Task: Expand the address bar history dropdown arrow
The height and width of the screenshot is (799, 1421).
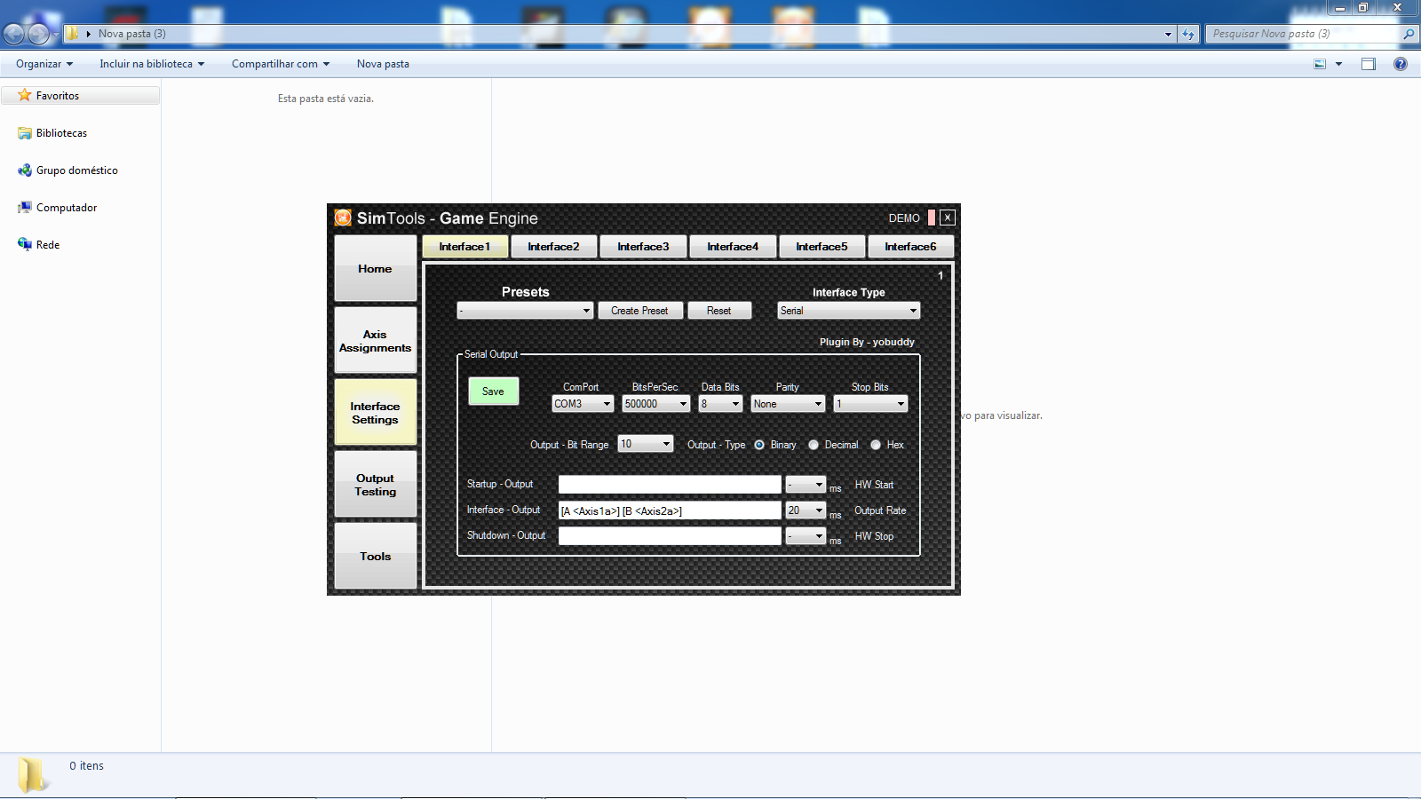Action: tap(1168, 34)
